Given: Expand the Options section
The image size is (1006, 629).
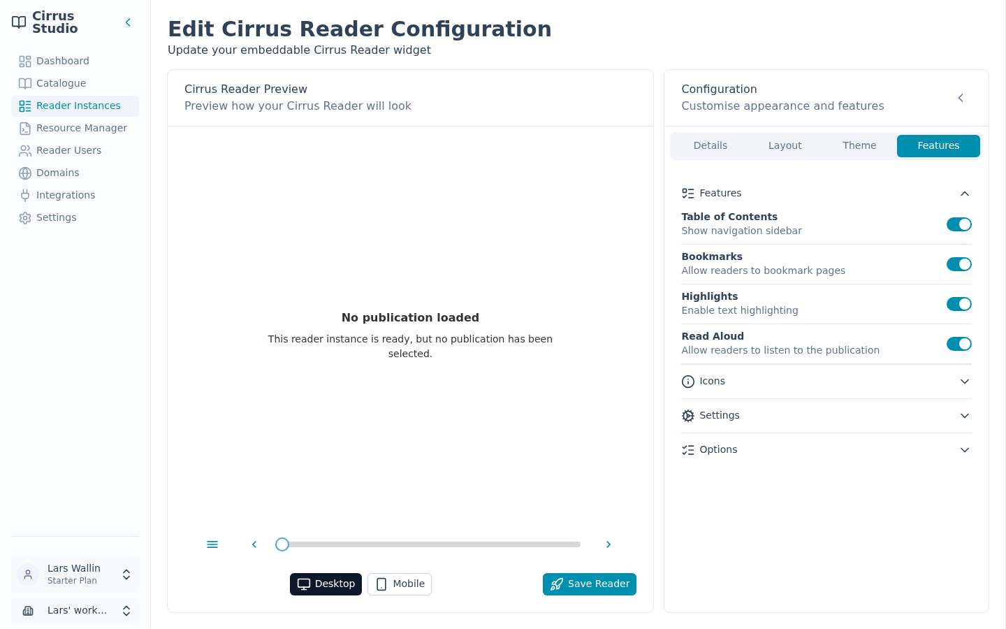Looking at the screenshot, I should [826, 450].
